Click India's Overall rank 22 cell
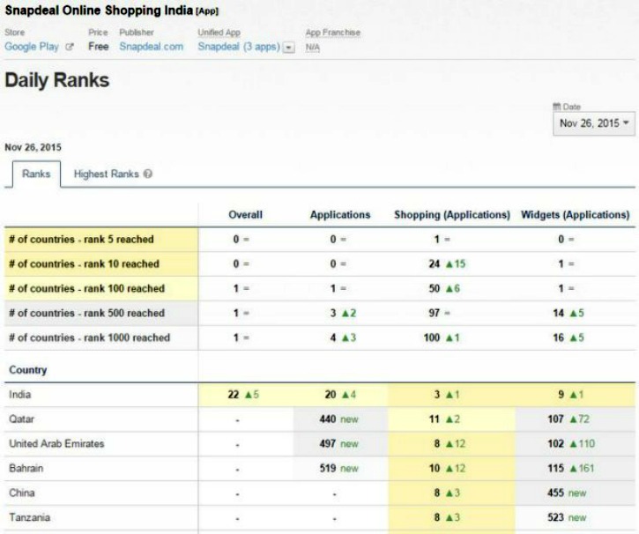Image resolution: width=639 pixels, height=534 pixels. [x=245, y=394]
